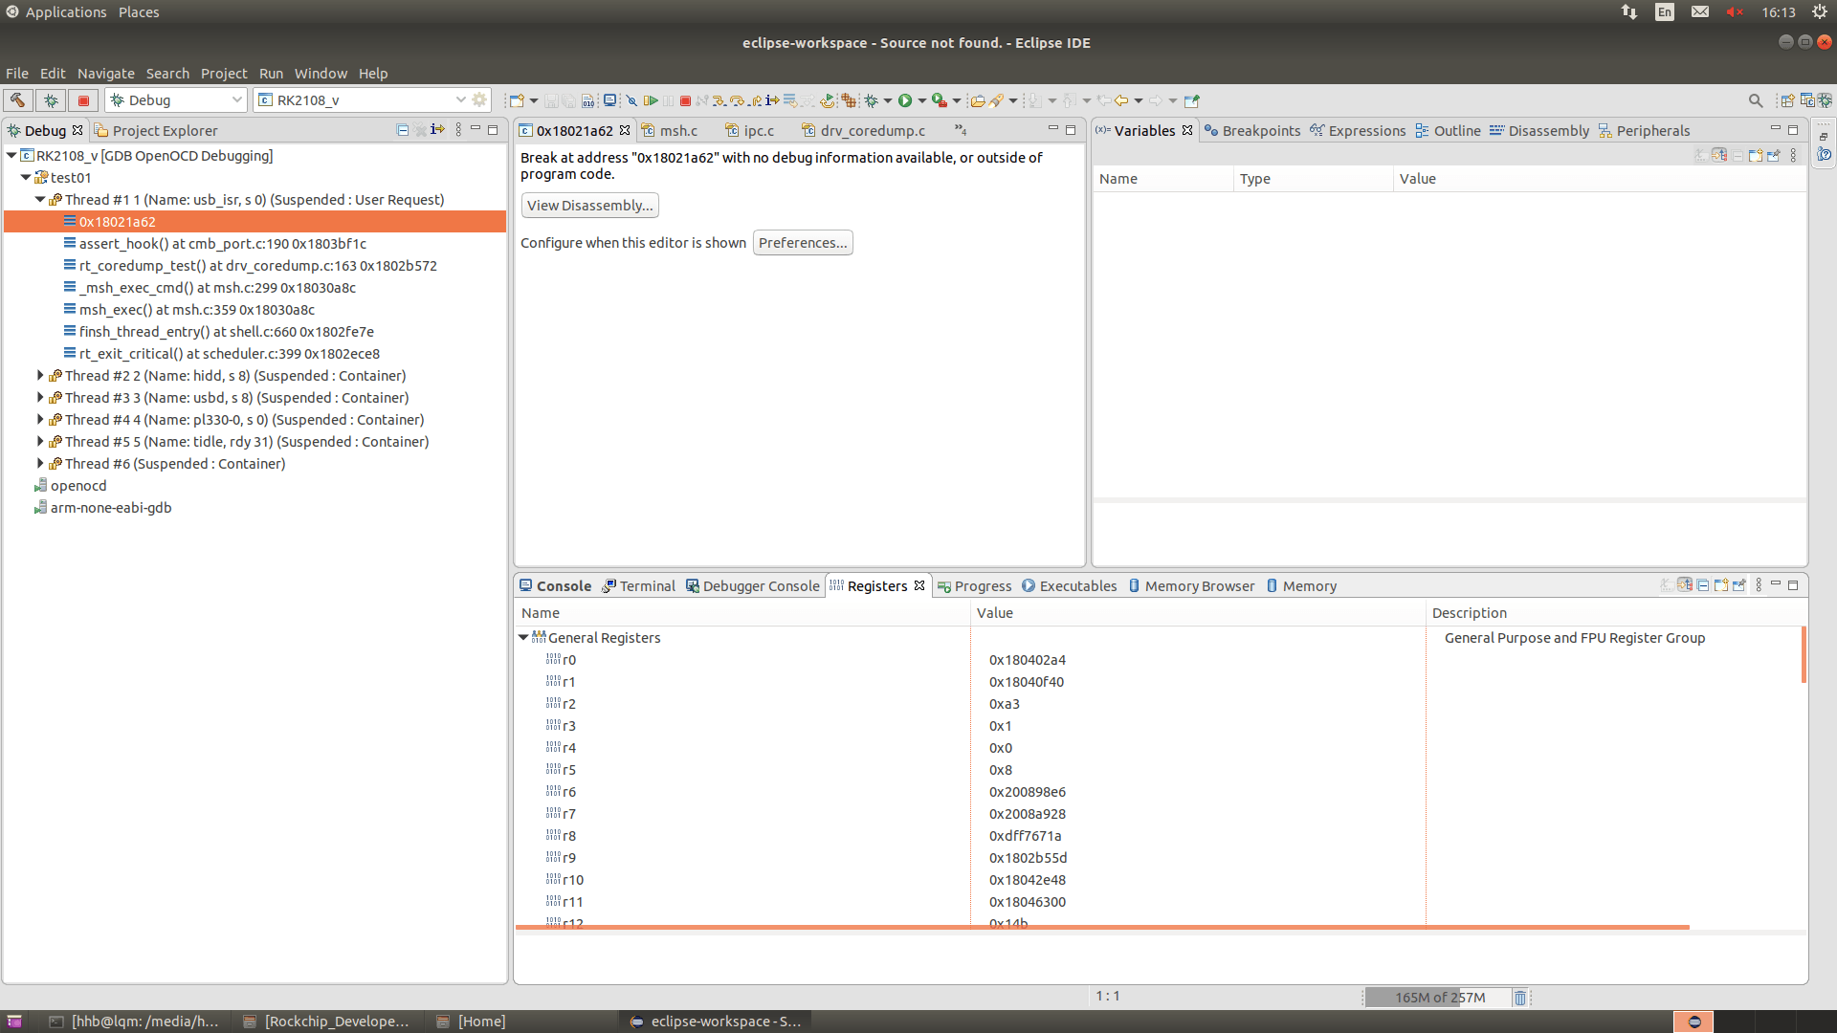Click the Open Perspective icon
The width and height of the screenshot is (1837, 1033).
pyautogui.click(x=1787, y=100)
